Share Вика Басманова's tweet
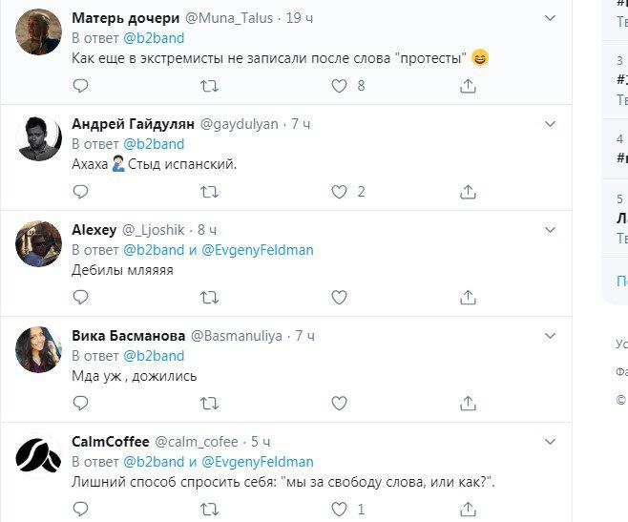 point(468,404)
